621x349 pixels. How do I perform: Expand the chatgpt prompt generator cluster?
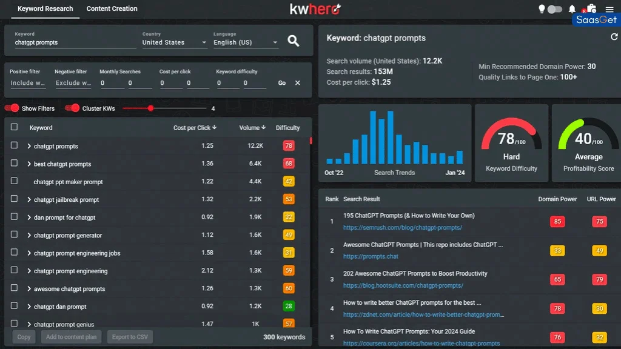coord(29,235)
